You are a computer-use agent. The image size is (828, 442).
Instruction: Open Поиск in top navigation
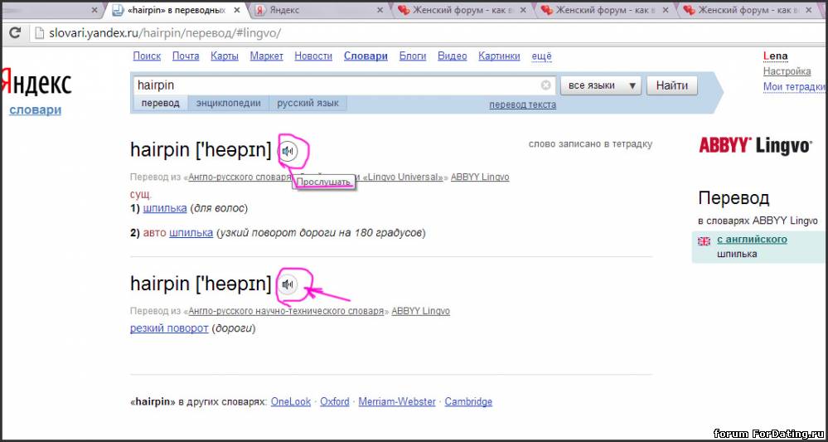click(147, 56)
